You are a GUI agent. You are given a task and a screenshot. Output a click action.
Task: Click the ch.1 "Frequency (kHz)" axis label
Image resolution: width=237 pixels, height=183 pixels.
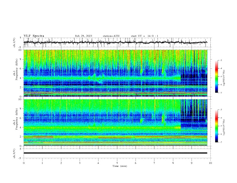click(x=17, y=70)
